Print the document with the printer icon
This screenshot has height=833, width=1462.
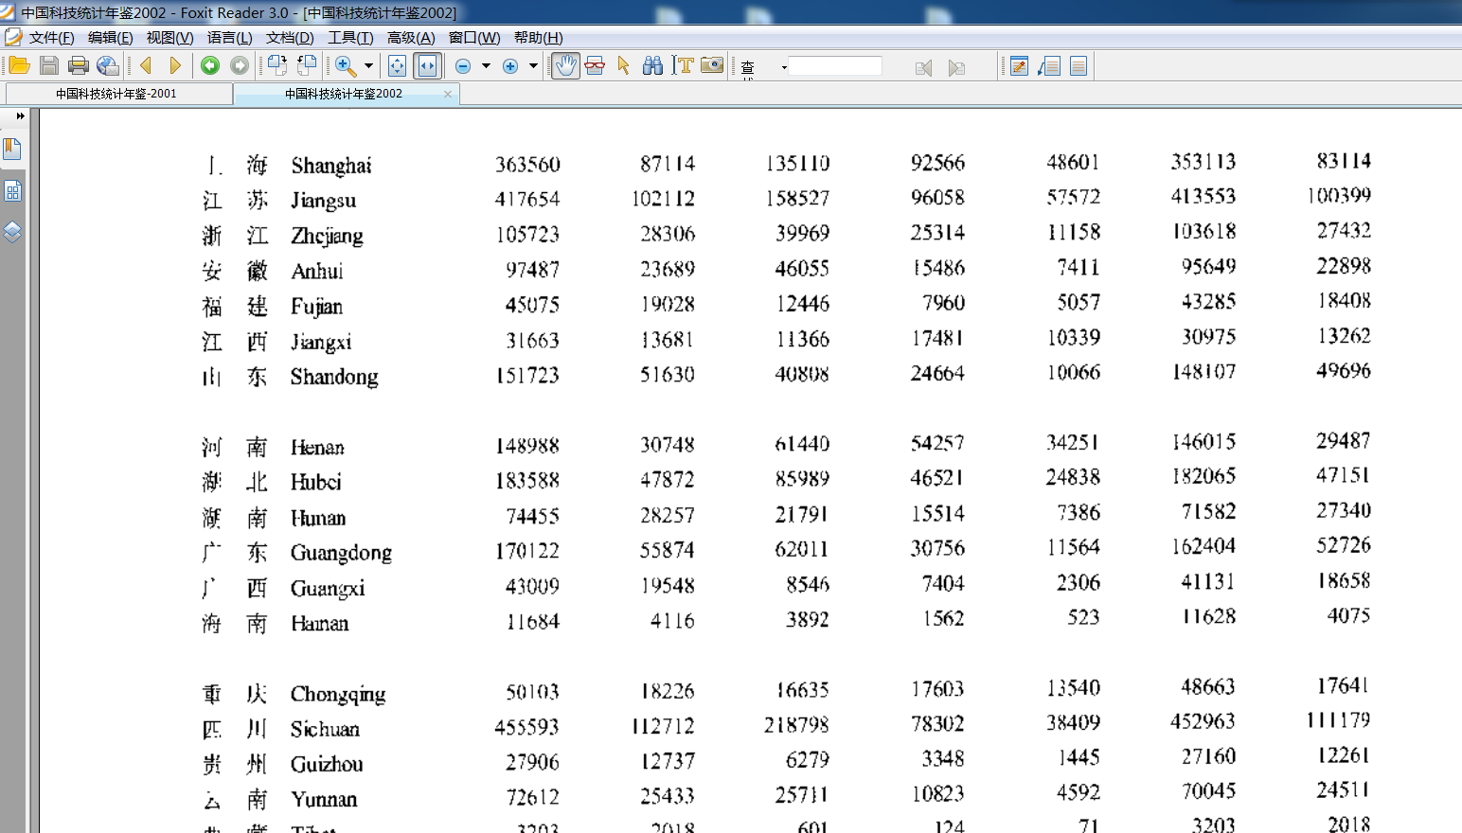click(x=79, y=65)
